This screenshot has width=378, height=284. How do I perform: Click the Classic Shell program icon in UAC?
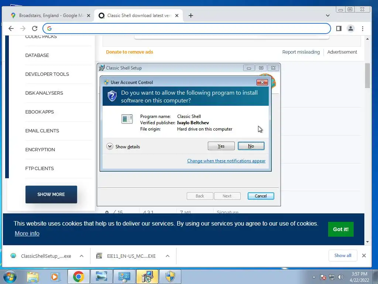[x=127, y=119]
